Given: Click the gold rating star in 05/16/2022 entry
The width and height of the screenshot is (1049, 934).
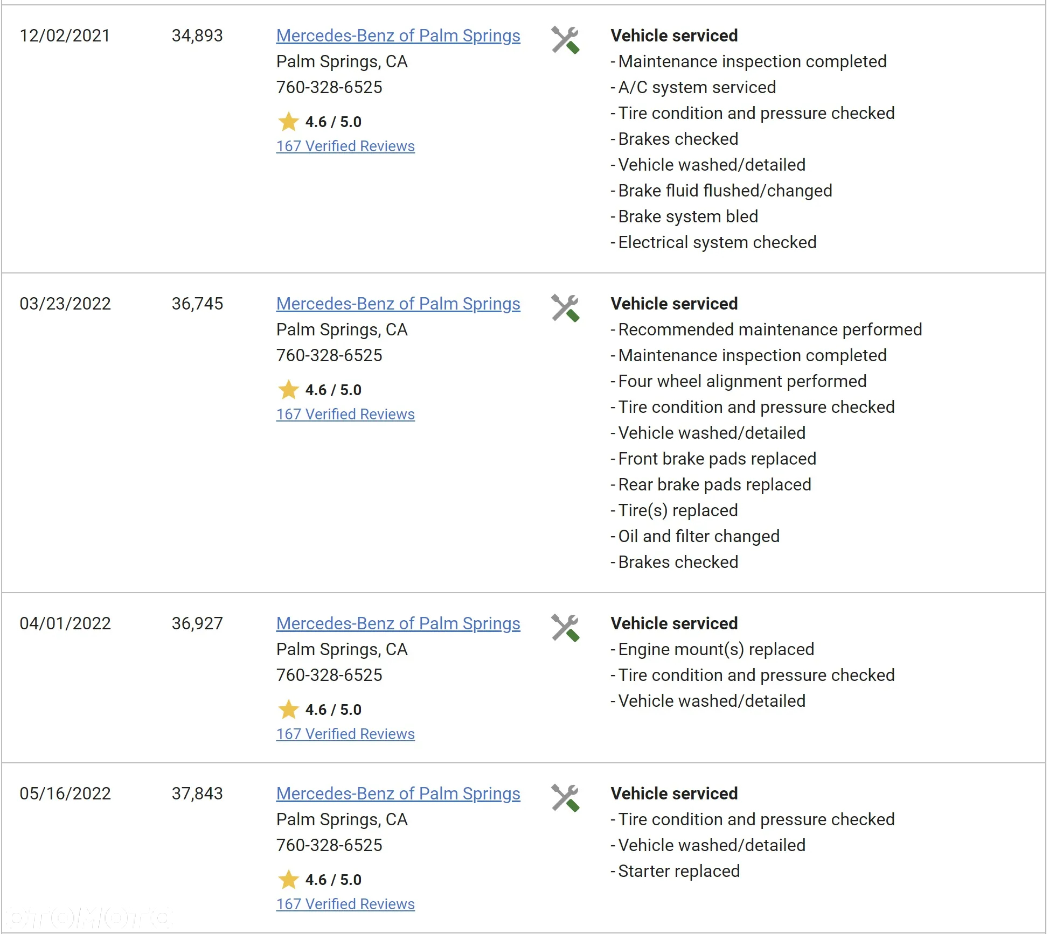Looking at the screenshot, I should click(289, 880).
